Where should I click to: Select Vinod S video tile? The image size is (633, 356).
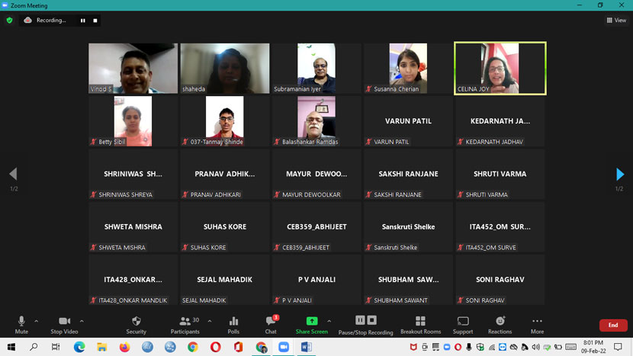pos(133,68)
